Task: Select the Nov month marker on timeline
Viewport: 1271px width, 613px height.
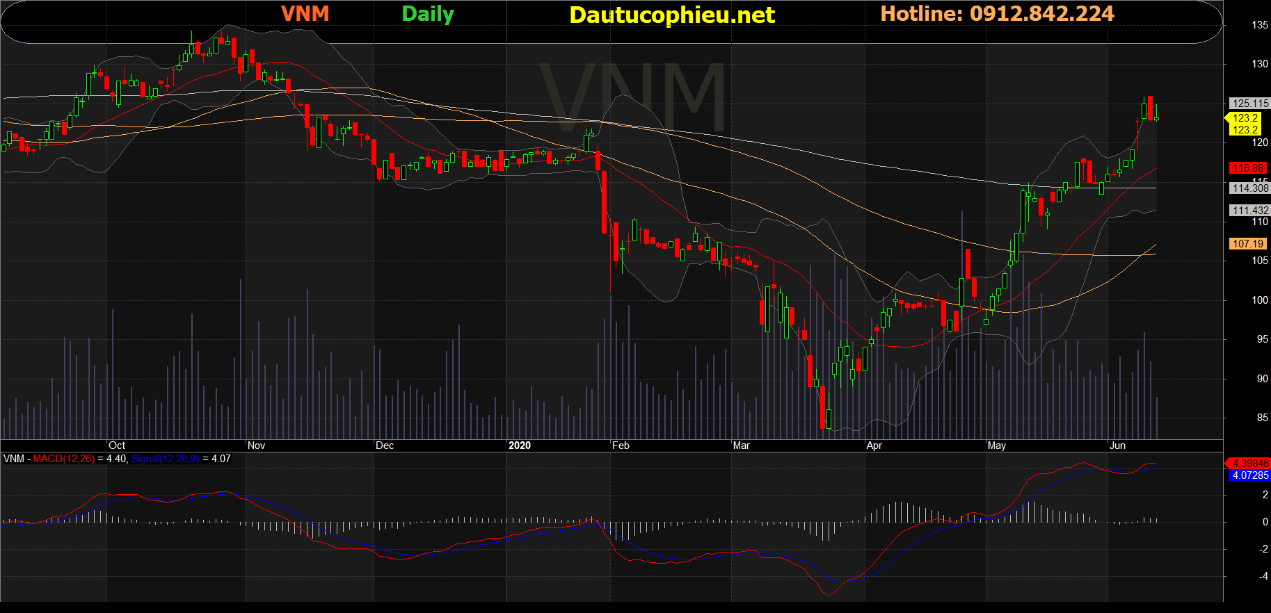Action: tap(256, 446)
